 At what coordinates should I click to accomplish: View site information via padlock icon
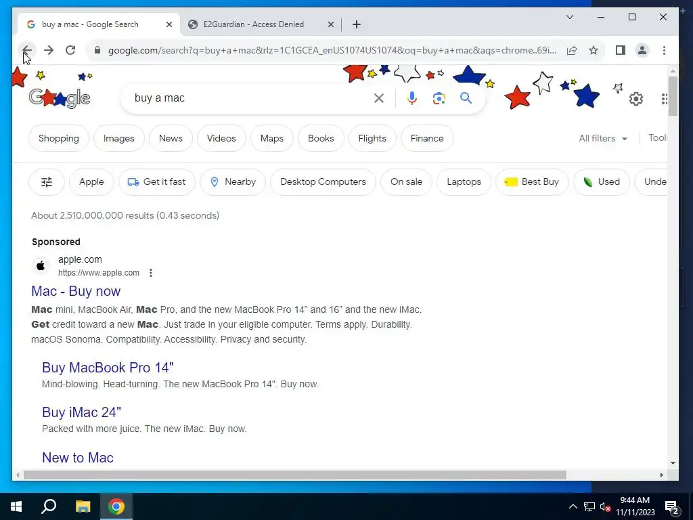click(97, 50)
